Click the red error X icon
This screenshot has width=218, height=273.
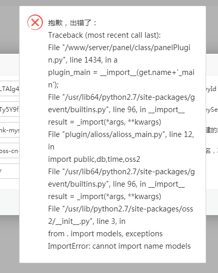pyautogui.click(x=35, y=22)
